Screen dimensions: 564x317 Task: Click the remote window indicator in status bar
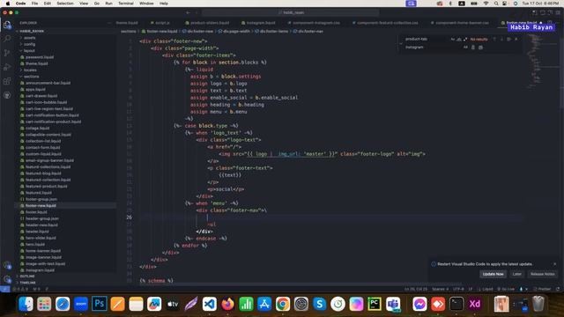[4, 289]
